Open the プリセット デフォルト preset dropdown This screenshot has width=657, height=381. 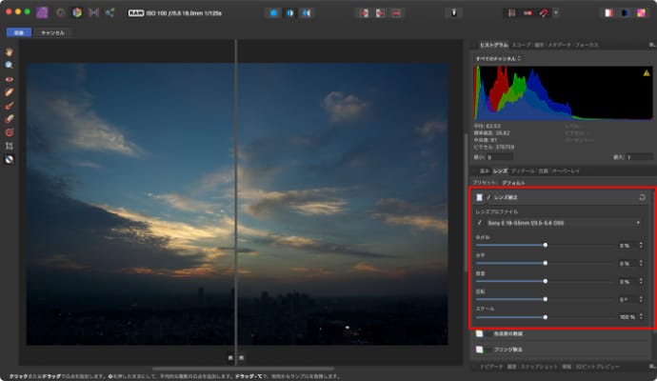point(512,181)
